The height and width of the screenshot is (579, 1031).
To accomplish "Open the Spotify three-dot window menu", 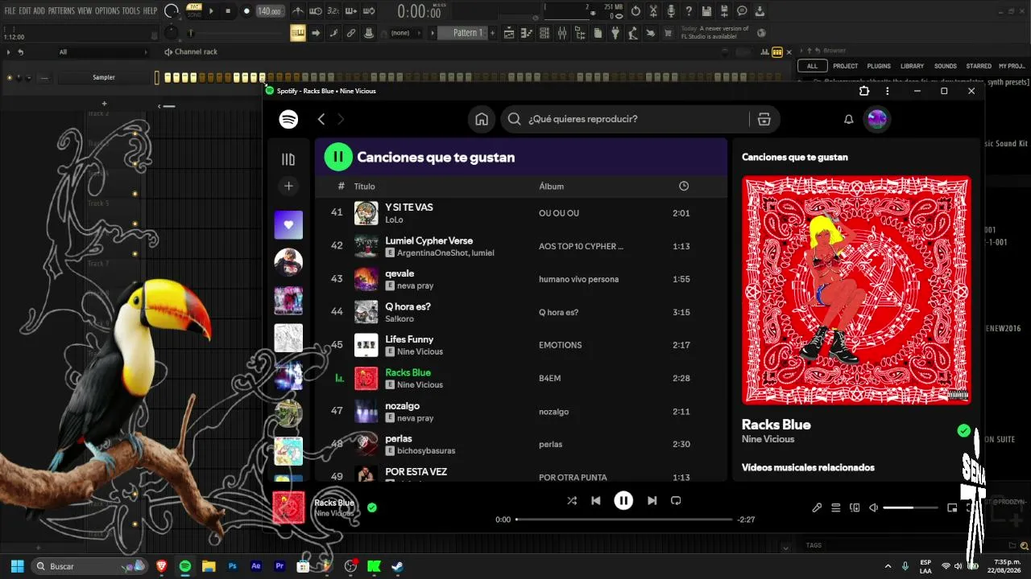I will click(887, 91).
